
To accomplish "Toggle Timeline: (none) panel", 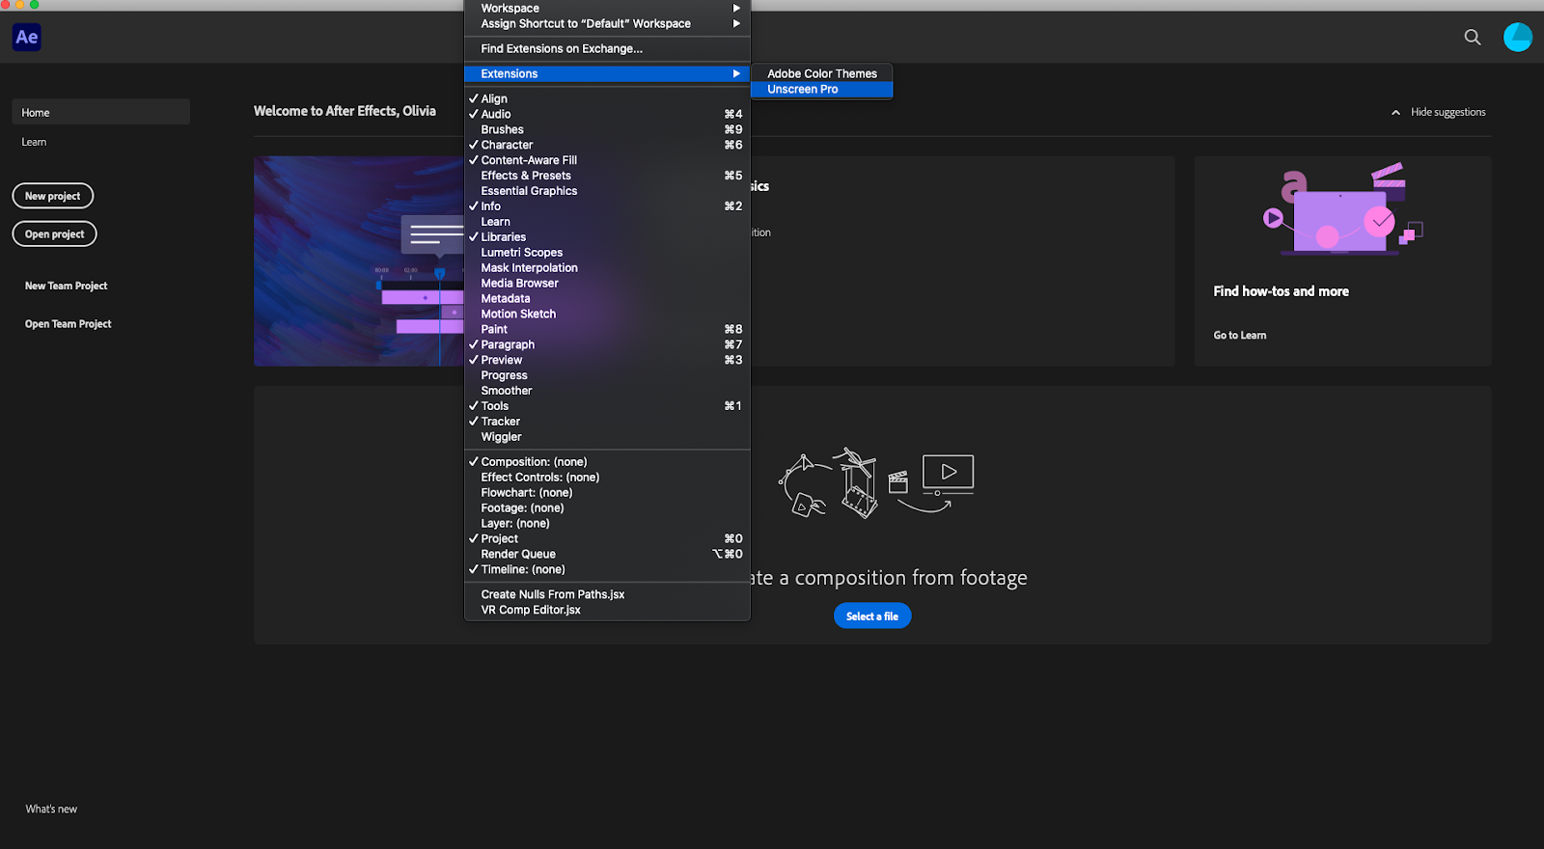I will [x=607, y=570].
